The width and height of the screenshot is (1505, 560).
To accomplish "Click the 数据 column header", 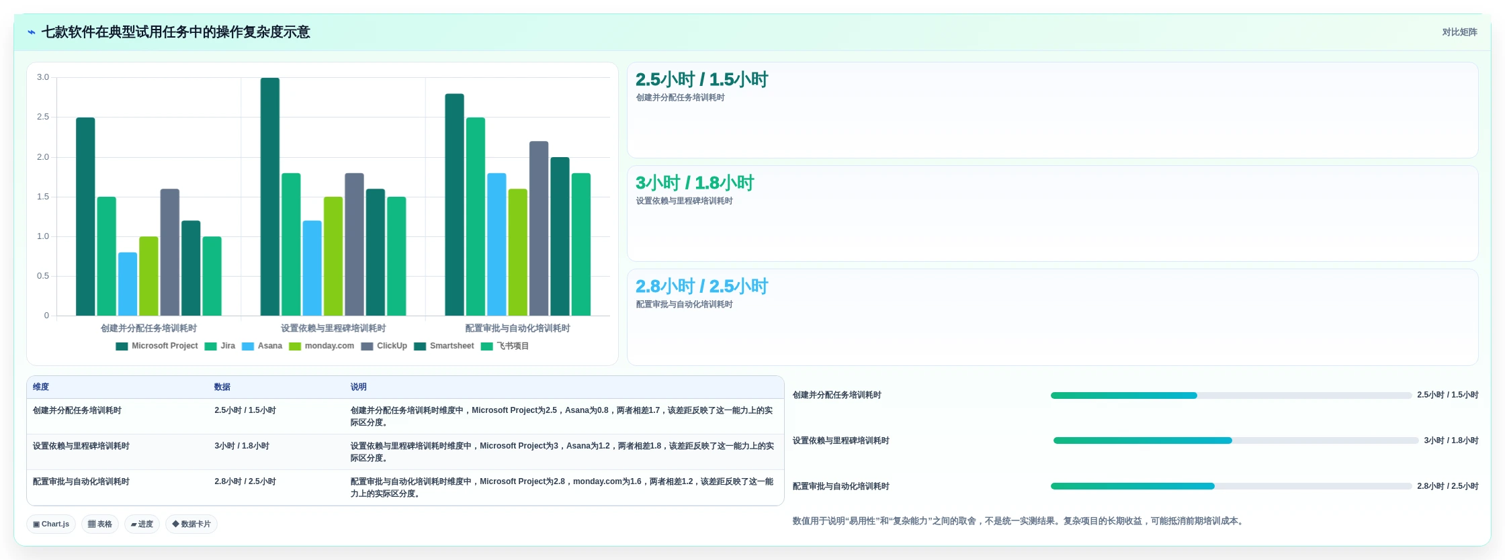I will coord(222,387).
